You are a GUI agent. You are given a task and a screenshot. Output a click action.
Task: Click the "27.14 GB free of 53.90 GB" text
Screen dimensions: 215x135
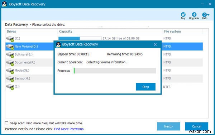point(121,38)
